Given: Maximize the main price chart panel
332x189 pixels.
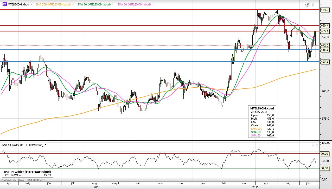Looking at the screenshot, I should (x=313, y=4).
